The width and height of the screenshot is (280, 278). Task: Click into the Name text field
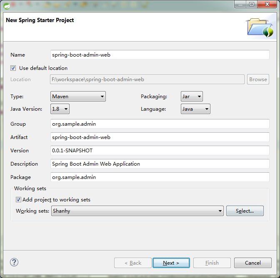click(x=160, y=55)
